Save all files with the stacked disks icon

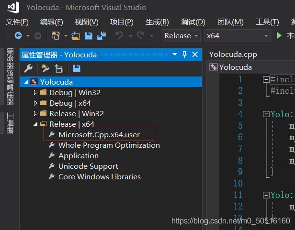[102, 36]
